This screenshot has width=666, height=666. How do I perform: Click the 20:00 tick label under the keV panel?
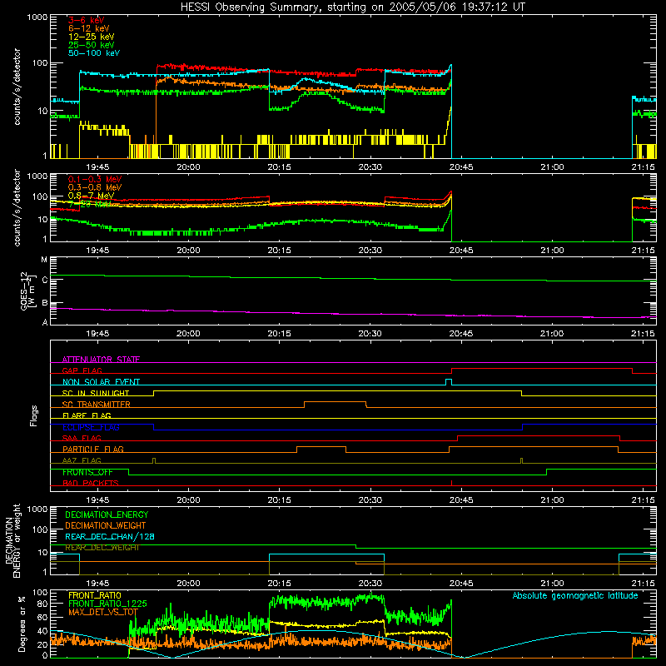pyautogui.click(x=188, y=167)
